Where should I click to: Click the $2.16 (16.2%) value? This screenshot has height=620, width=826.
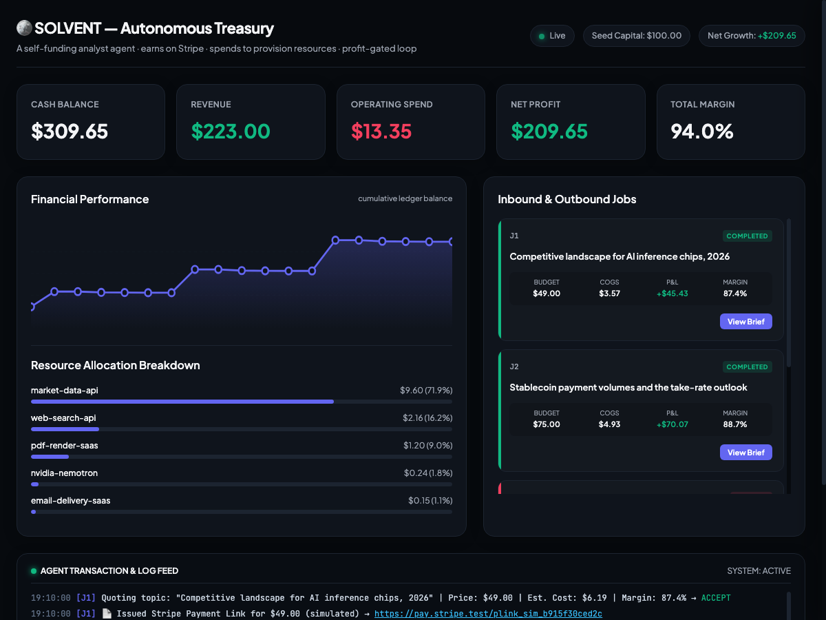click(427, 418)
